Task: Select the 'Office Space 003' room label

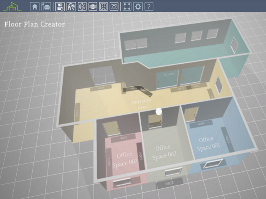Action: [x=125, y=159]
